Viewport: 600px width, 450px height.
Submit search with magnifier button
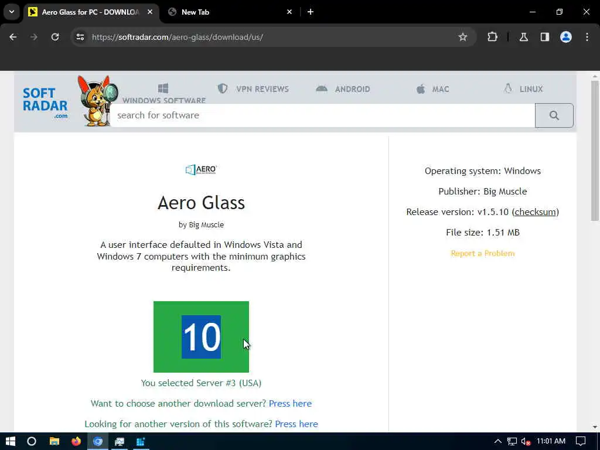(x=554, y=115)
